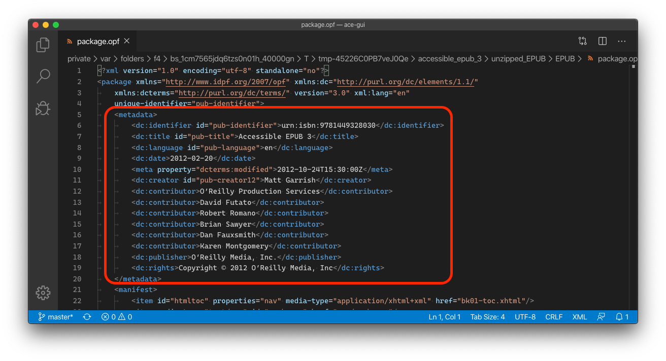Screen dimensions: 666x361
Task: Open notifications bell in status bar
Action: point(622,317)
